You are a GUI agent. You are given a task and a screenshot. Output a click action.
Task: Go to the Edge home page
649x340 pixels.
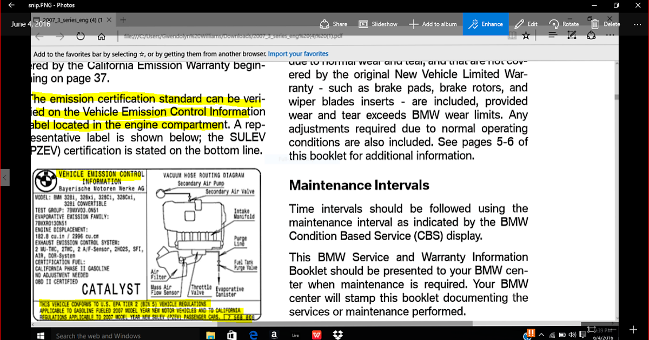click(101, 36)
